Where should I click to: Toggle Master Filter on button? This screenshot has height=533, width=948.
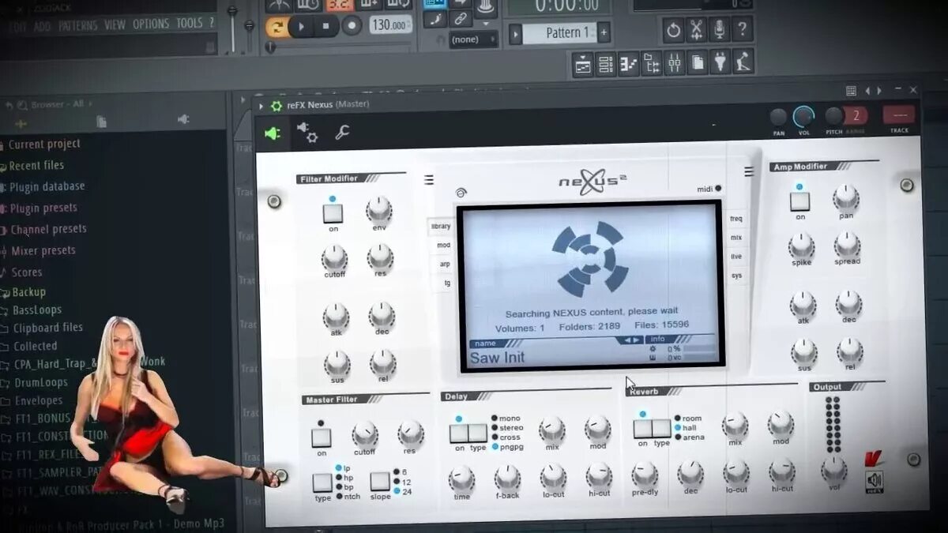(321, 437)
